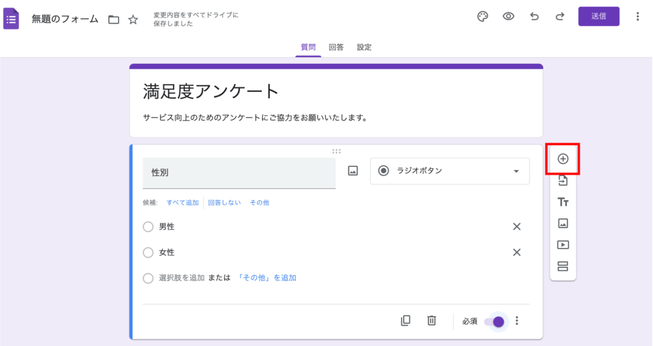Switch to the 質問 tab
The width and height of the screenshot is (653, 346).
308,47
